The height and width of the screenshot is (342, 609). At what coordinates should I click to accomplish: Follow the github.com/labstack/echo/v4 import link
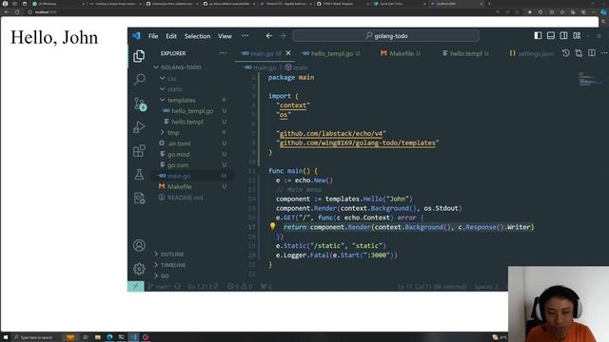coord(331,133)
